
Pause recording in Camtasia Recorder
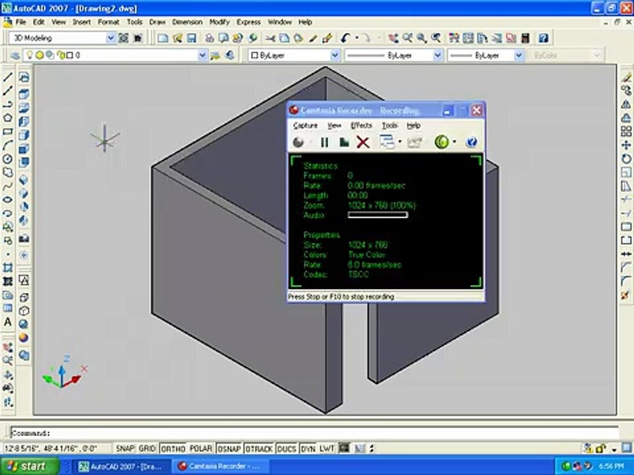pyautogui.click(x=324, y=142)
